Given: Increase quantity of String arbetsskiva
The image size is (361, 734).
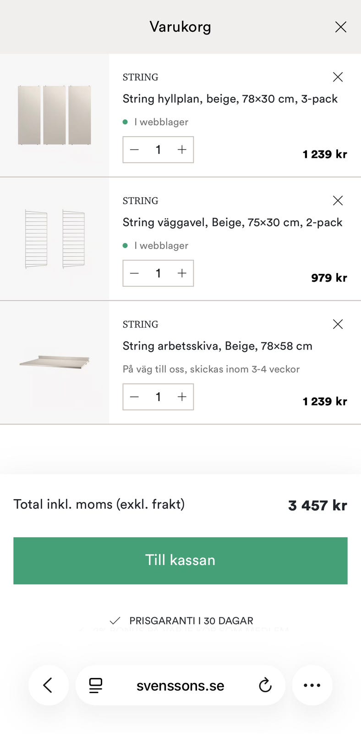Looking at the screenshot, I should 182,397.
